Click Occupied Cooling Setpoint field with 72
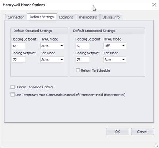 click(x=19, y=60)
